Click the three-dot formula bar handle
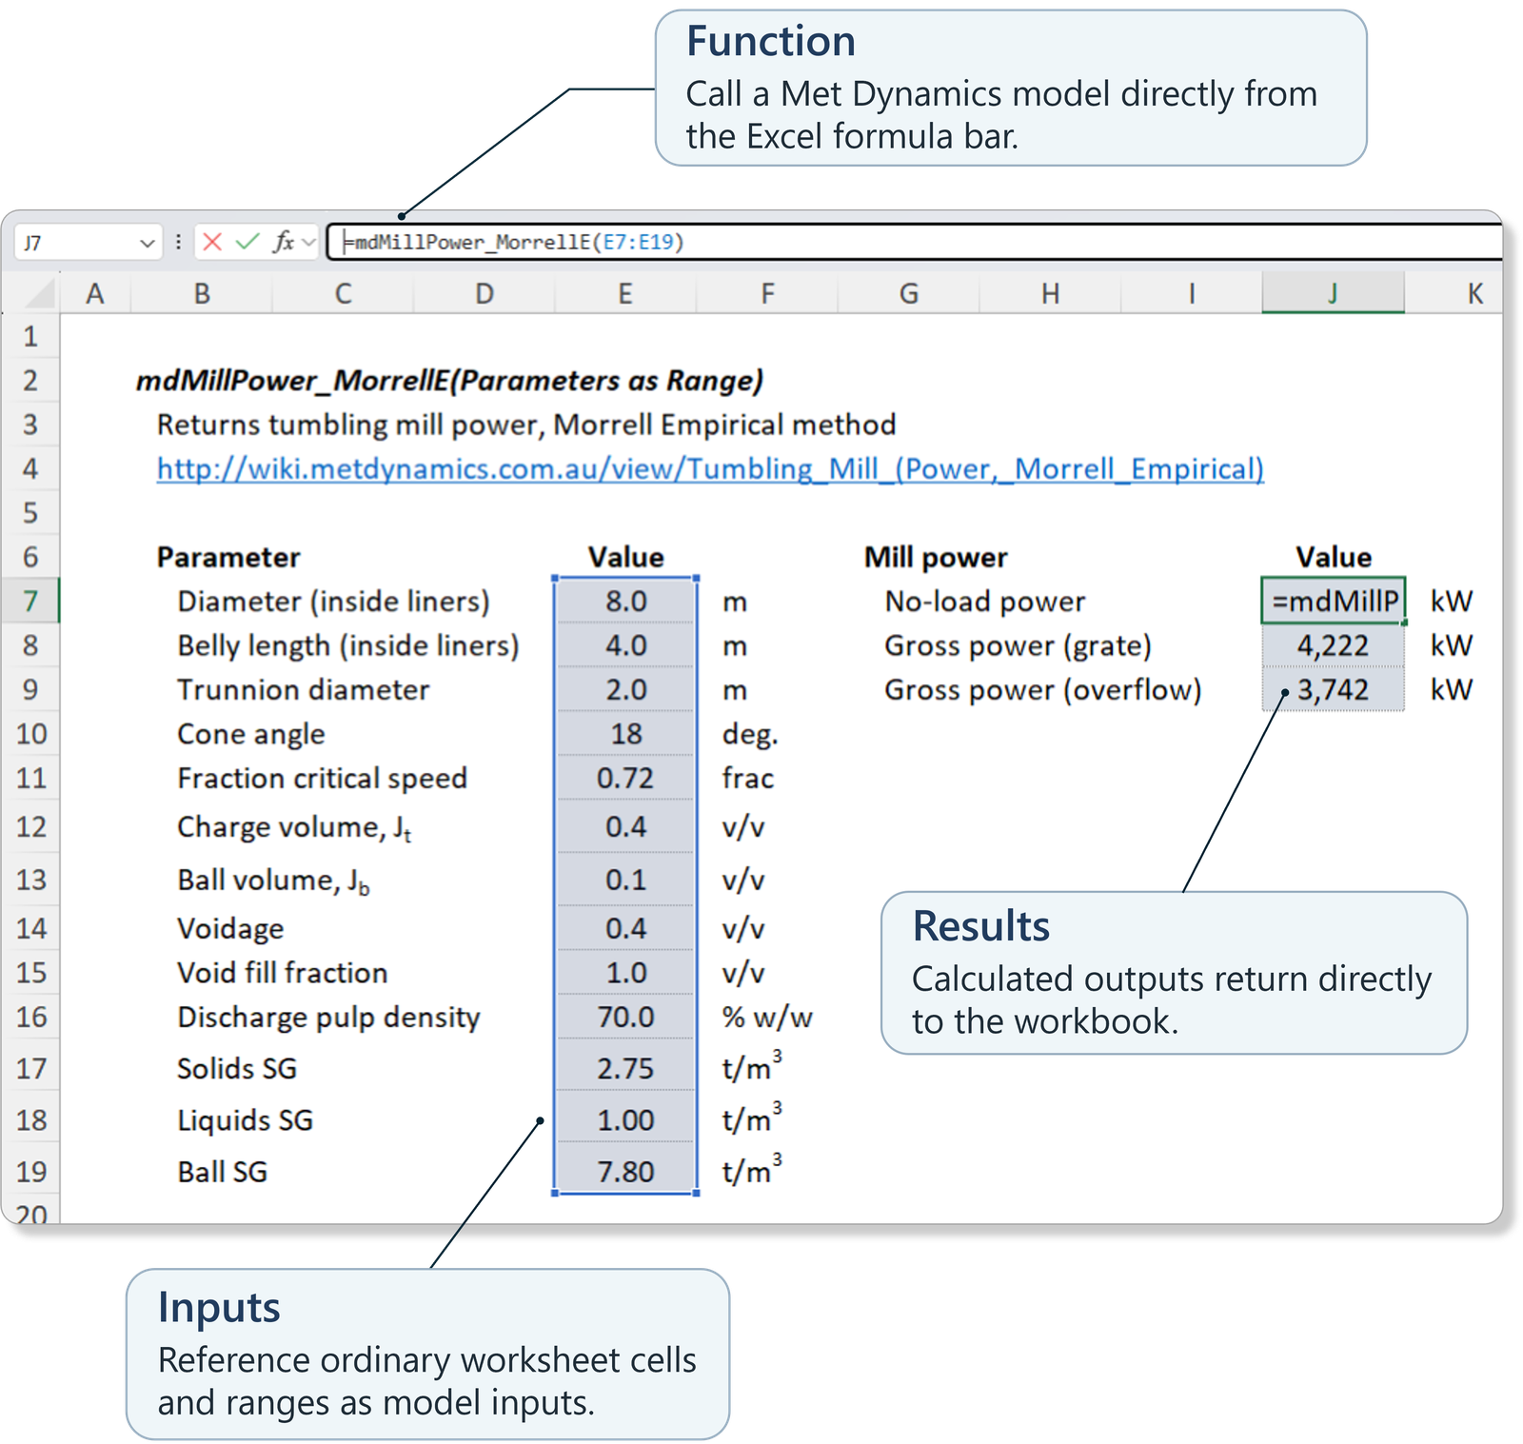This screenshot has width=1523, height=1444. point(178,242)
